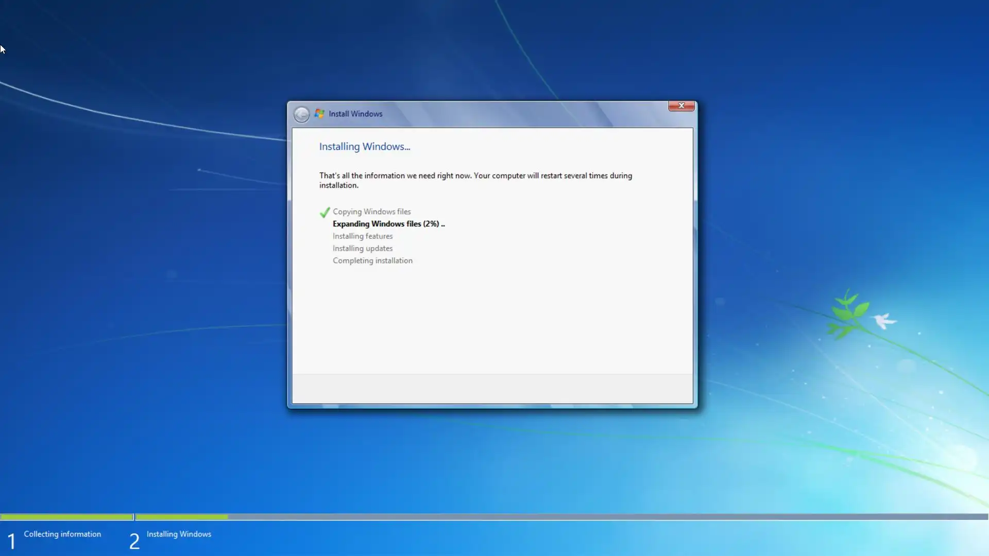Click the Installing features step
This screenshot has height=556, width=989.
click(362, 236)
